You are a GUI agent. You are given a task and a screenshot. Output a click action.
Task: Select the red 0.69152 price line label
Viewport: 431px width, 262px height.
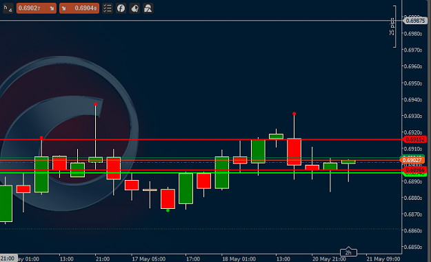[415, 139]
